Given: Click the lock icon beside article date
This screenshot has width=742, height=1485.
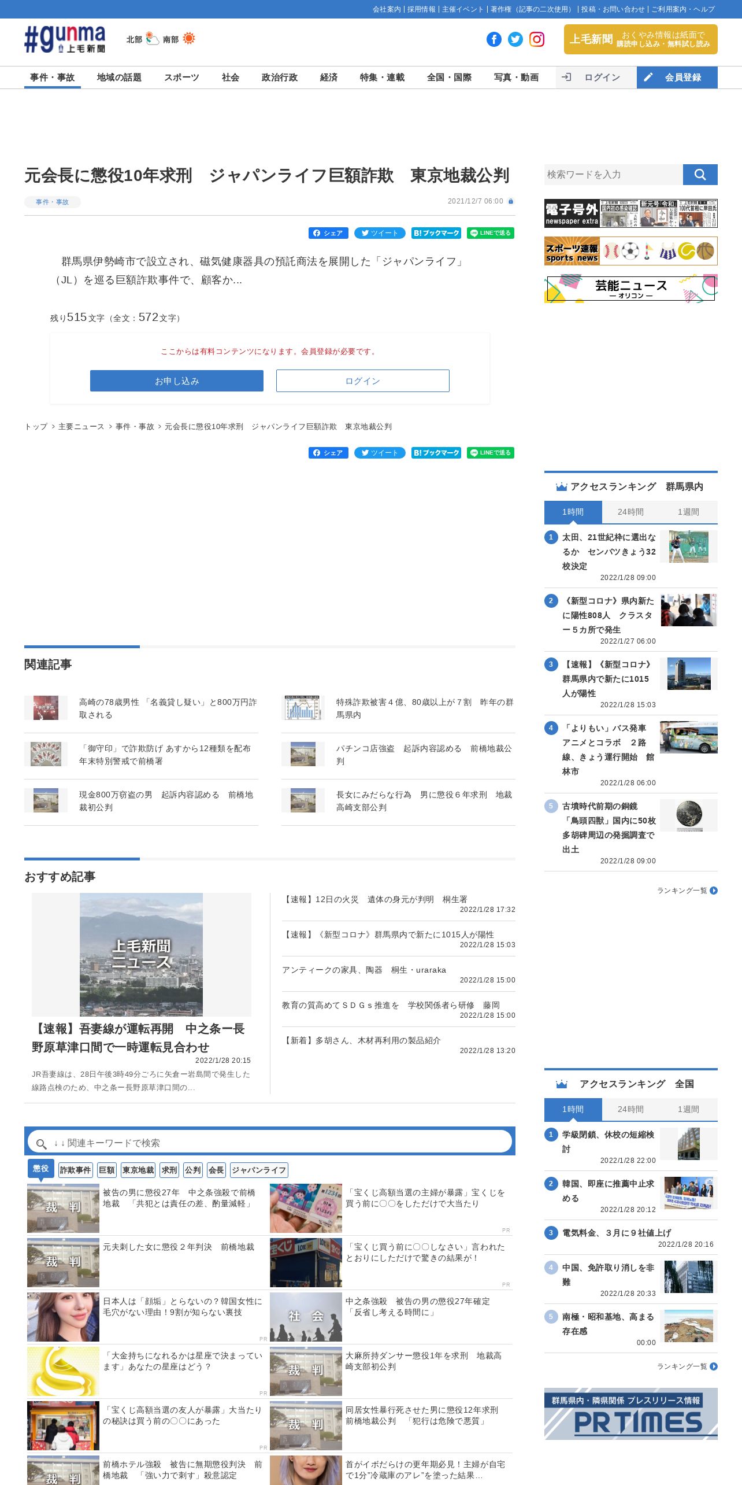Looking at the screenshot, I should (x=511, y=201).
